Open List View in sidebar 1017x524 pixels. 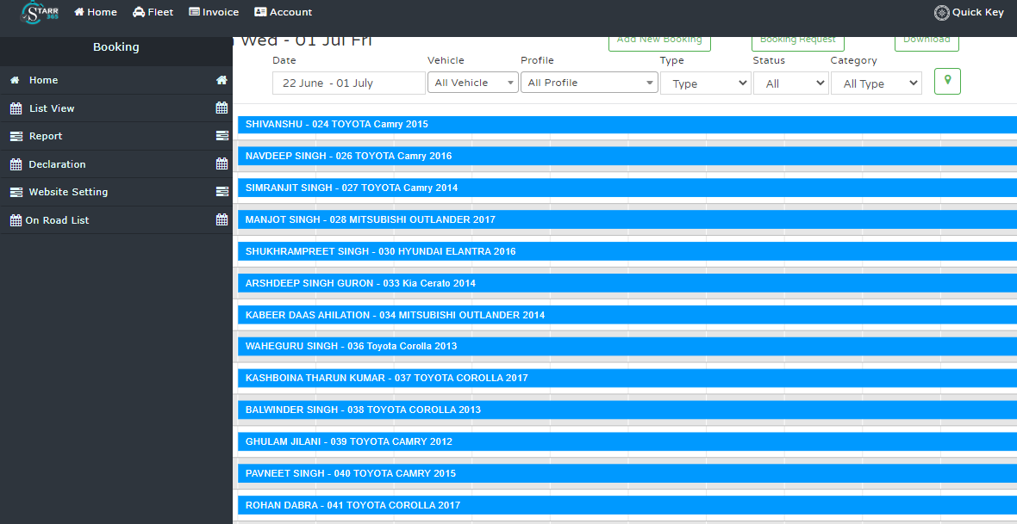click(x=52, y=108)
